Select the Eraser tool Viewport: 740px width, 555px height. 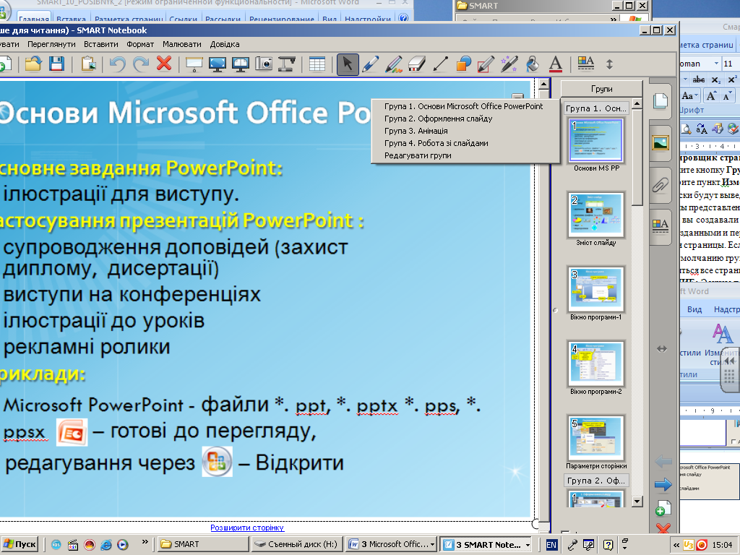point(417,64)
